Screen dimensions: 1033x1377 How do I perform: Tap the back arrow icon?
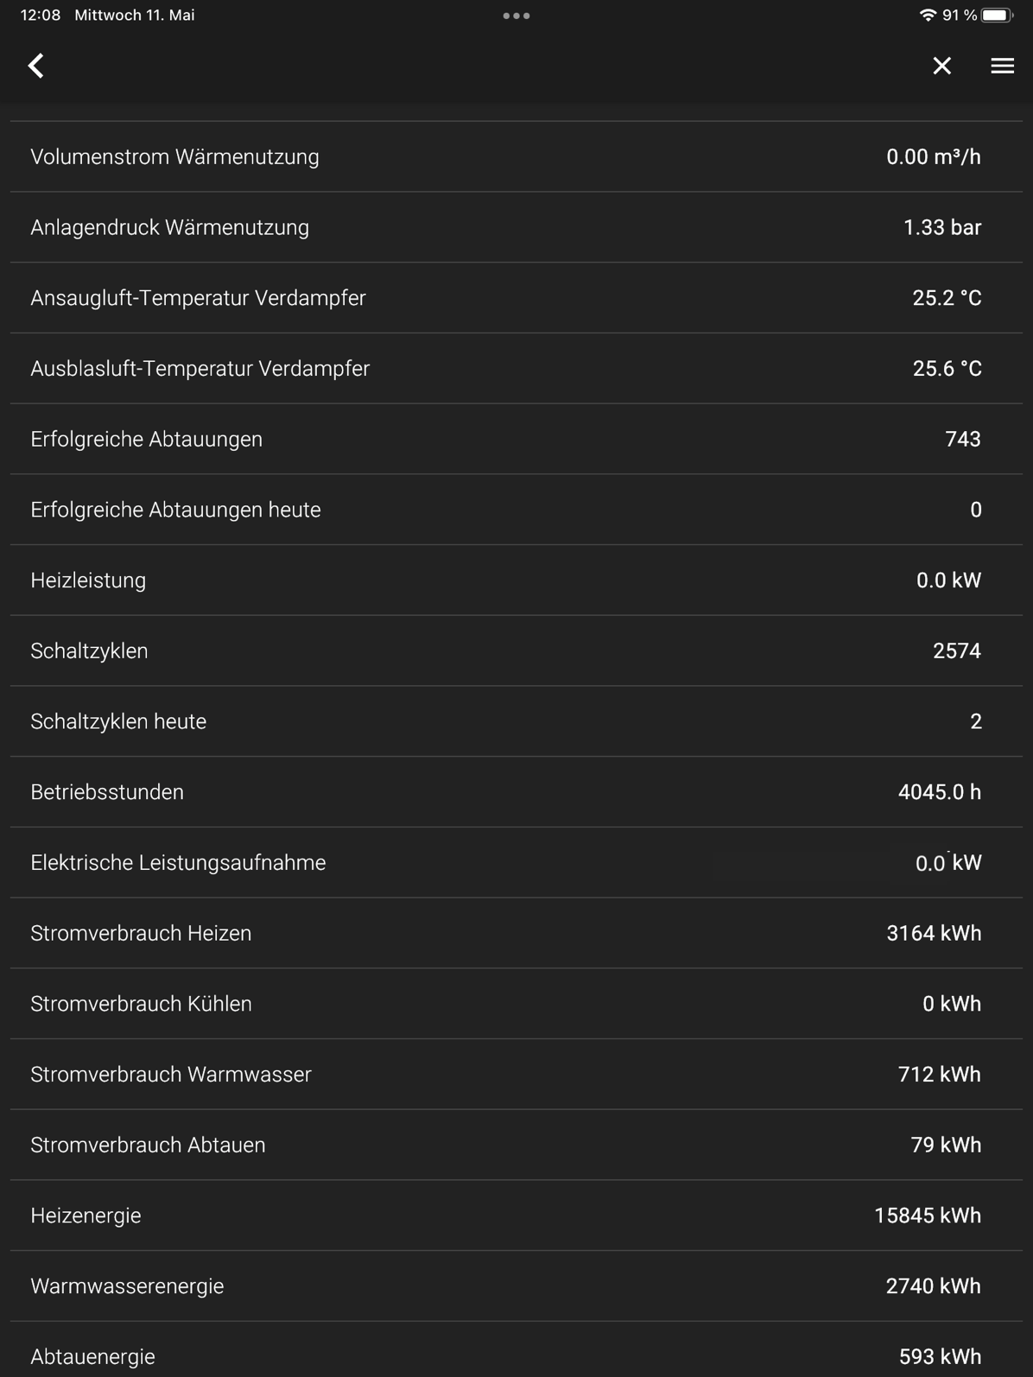(35, 66)
